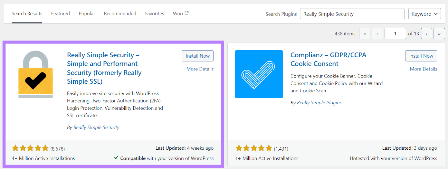View the Favorites tab

point(155,13)
